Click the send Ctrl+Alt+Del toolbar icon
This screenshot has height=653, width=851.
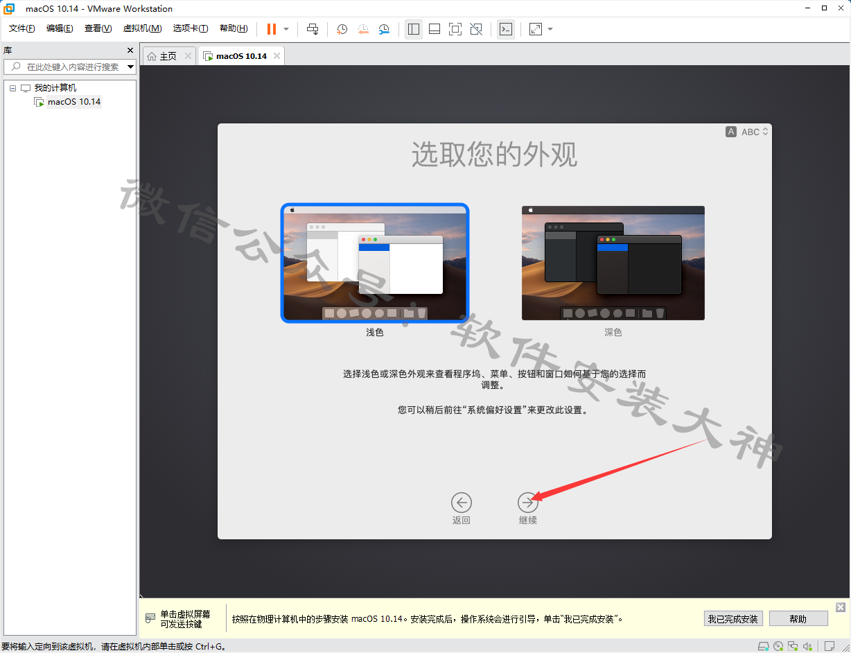coord(313,29)
